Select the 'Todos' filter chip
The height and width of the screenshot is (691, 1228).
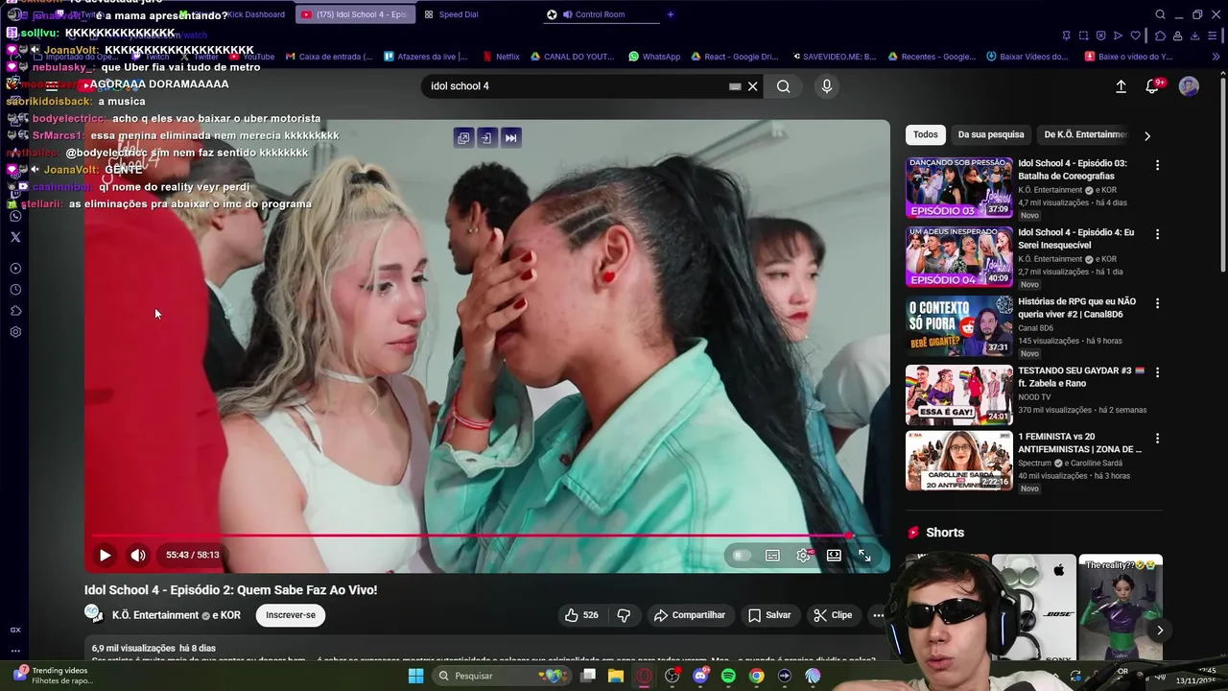(926, 134)
